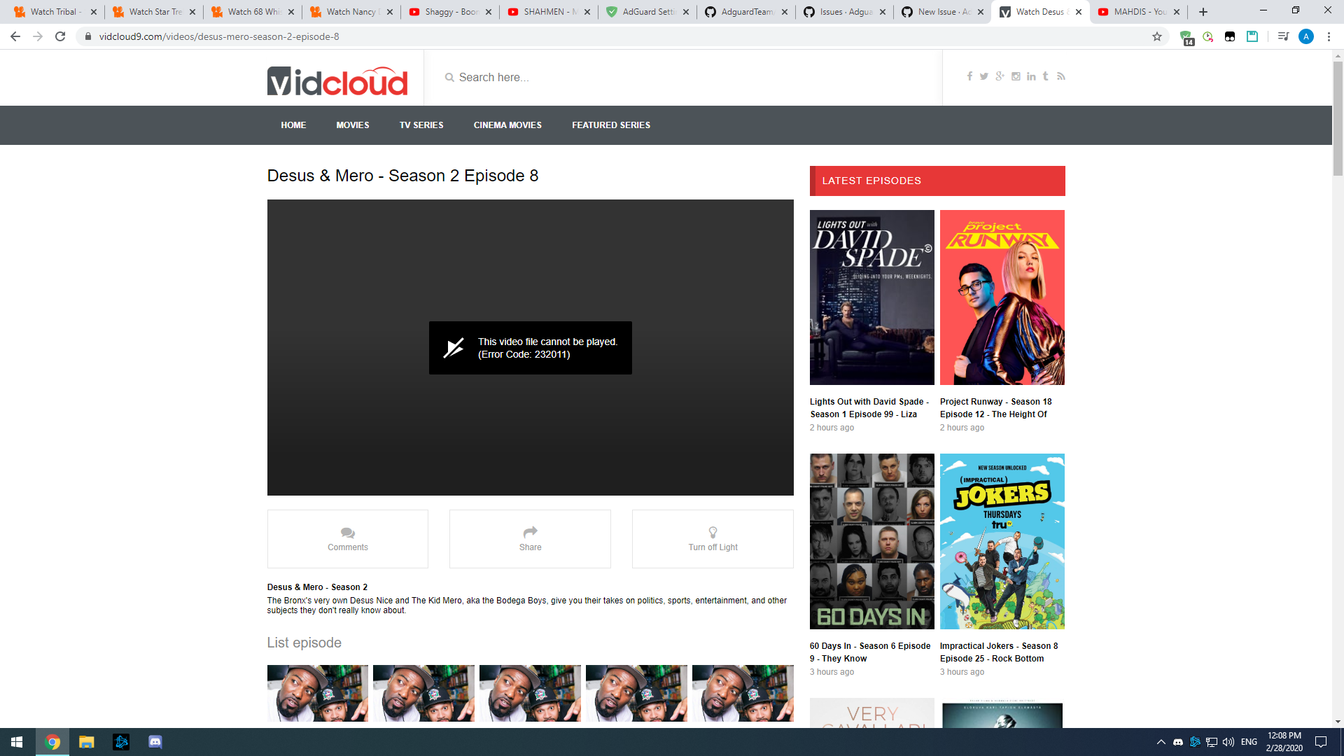
Task: Open the media control toolbar button
Action: [x=1282, y=37]
